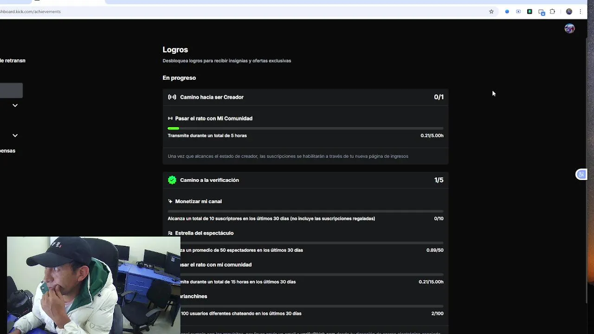The height and width of the screenshot is (334, 594).
Task: Open the screen capture extension icon
Action: (518, 12)
